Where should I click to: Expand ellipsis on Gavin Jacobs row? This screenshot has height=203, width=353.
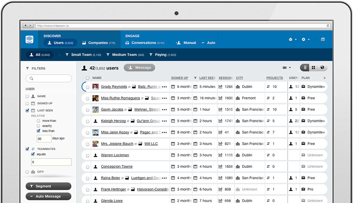[165, 110]
